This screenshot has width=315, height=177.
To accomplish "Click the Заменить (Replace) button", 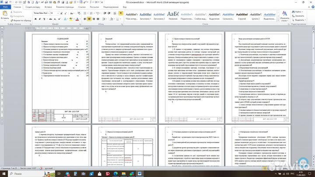I will [x=298, y=16].
